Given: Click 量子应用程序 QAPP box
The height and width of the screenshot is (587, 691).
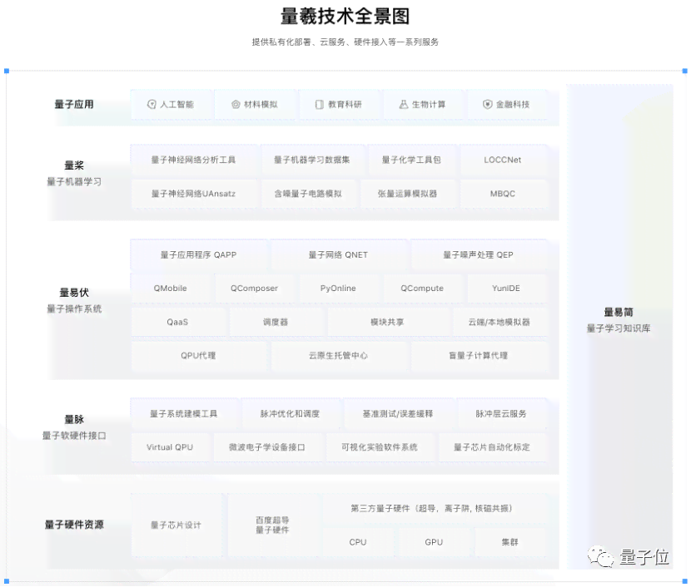Looking at the screenshot, I should point(198,254).
